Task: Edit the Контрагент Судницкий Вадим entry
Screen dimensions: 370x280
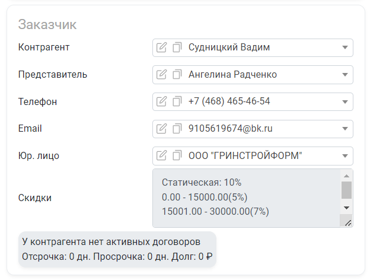Action: 161,47
